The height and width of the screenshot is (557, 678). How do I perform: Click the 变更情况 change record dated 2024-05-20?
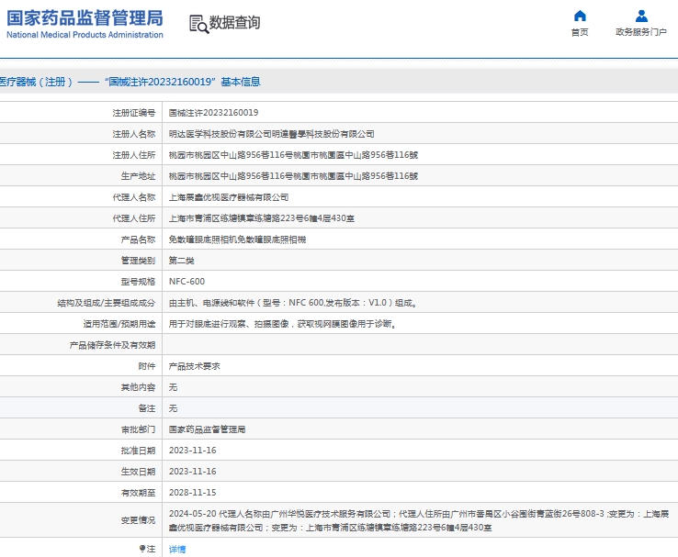(419, 520)
